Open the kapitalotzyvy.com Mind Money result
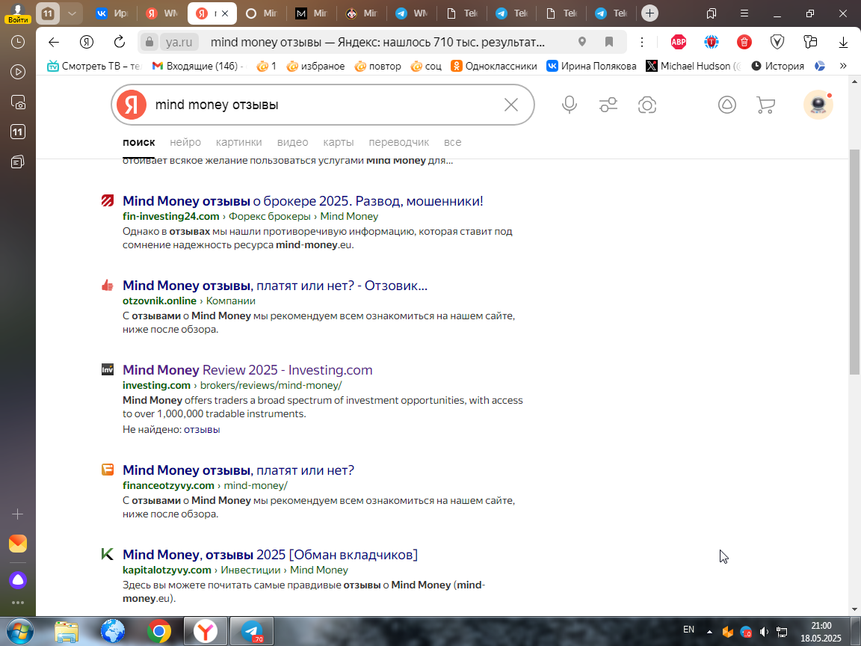The height and width of the screenshot is (646, 861). (x=270, y=555)
